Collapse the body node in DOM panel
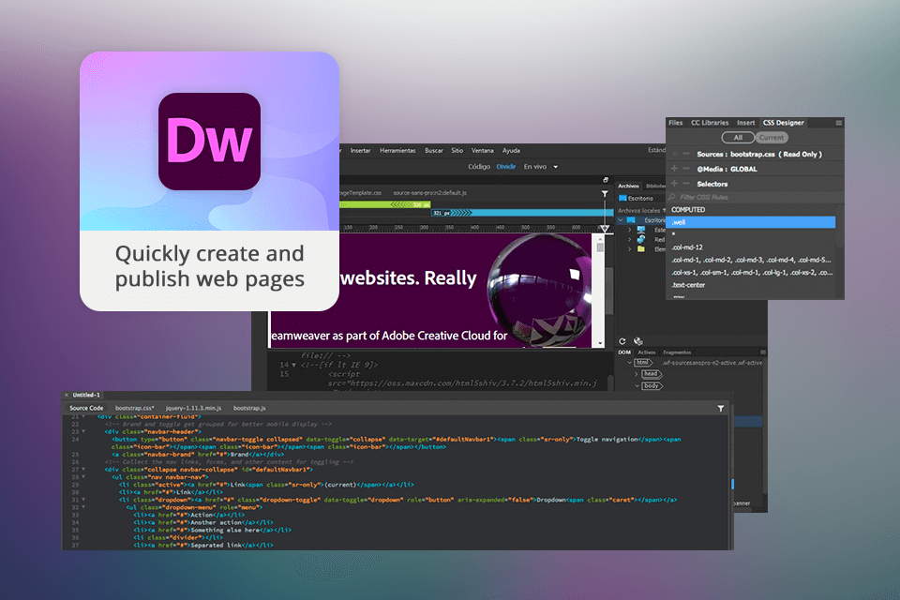Image resolution: width=900 pixels, height=600 pixels. (637, 386)
